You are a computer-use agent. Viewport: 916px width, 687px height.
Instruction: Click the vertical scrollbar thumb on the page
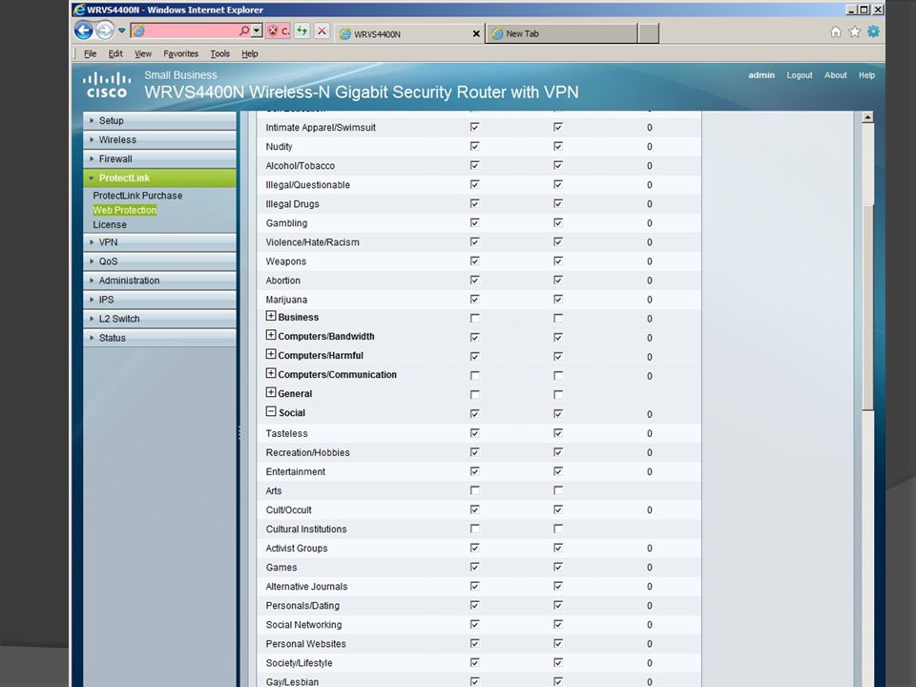(868, 306)
